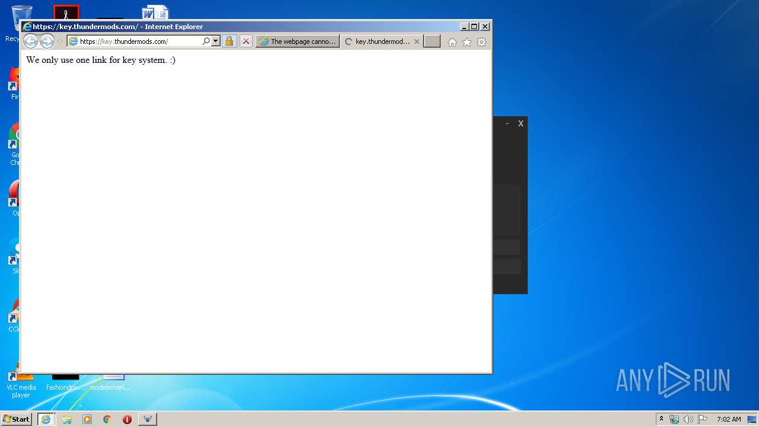The height and width of the screenshot is (427, 759).
Task: Open the padlock security report
Action: click(x=229, y=41)
